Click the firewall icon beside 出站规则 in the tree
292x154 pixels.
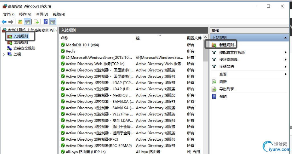point(9,42)
